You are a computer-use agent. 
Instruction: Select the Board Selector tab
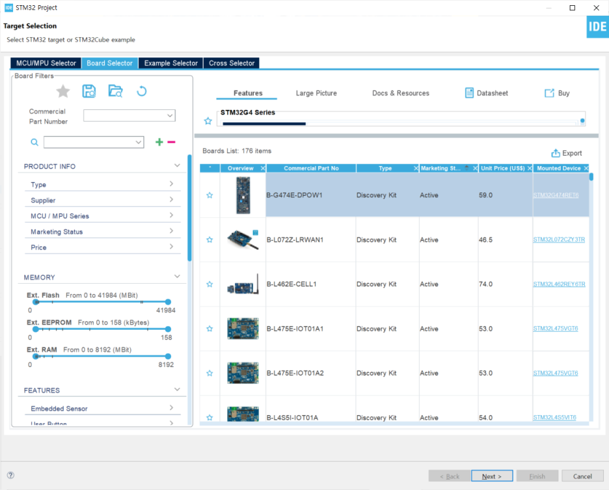109,63
